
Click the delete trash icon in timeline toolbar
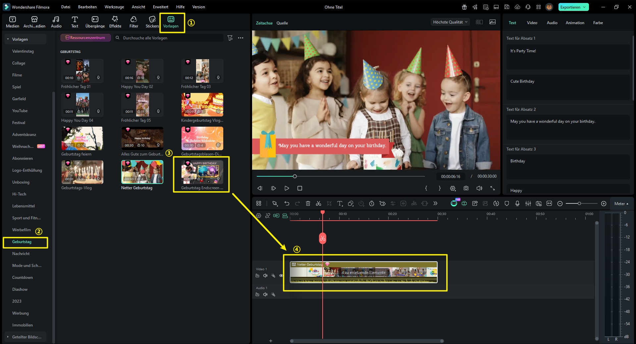308,203
